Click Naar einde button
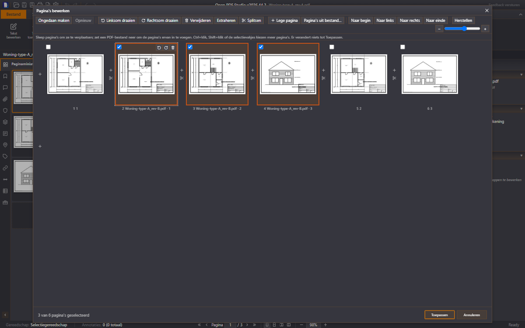 [x=435, y=21]
